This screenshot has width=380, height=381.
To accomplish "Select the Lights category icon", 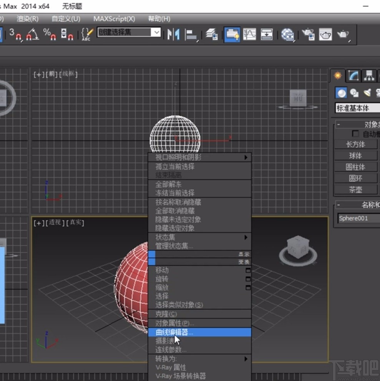I will (367, 93).
